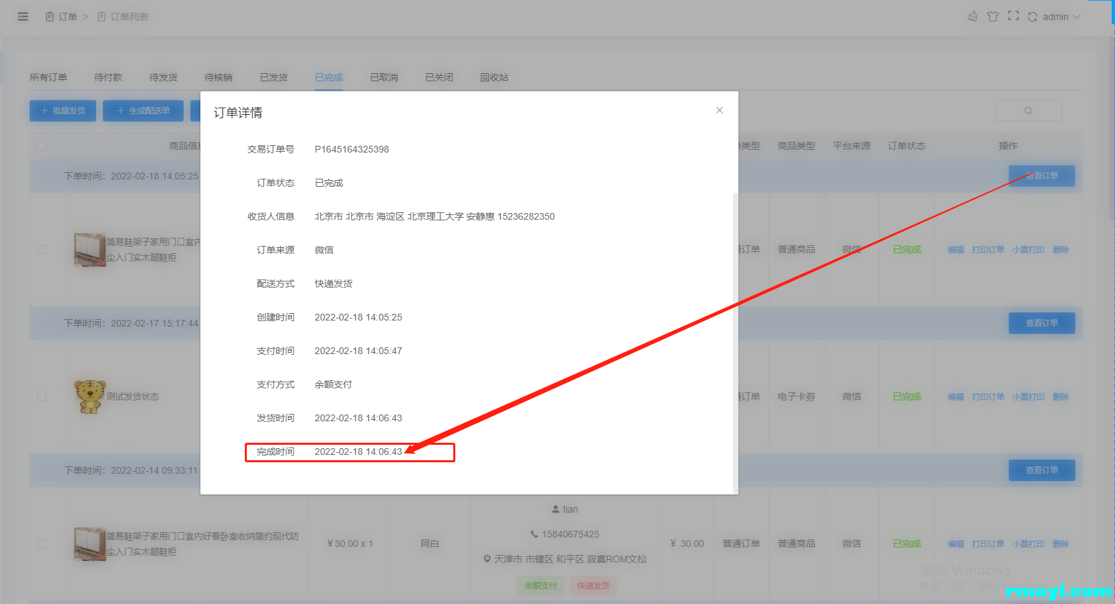Click the 收货人信息 address text
The image size is (1115, 604).
pyautogui.click(x=434, y=216)
